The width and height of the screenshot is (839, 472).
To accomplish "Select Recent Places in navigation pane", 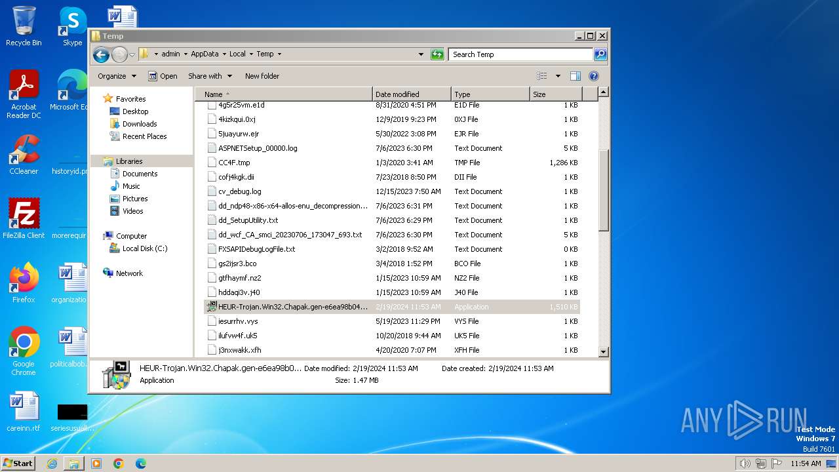I will point(144,136).
